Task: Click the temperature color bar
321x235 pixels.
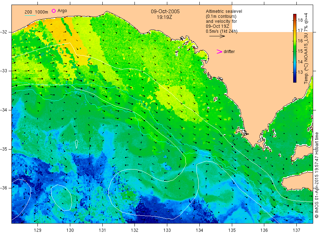Action: tap(295, 48)
